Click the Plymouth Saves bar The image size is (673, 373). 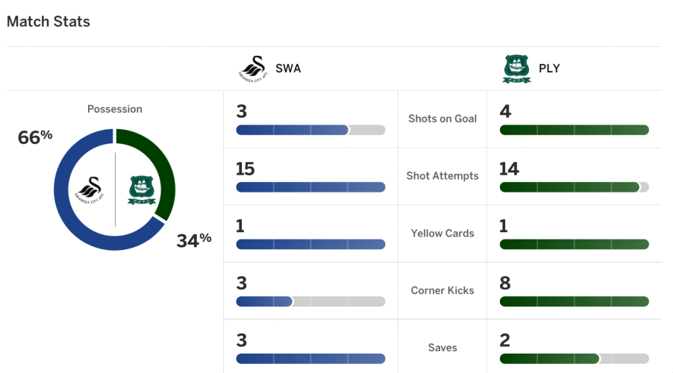click(574, 359)
